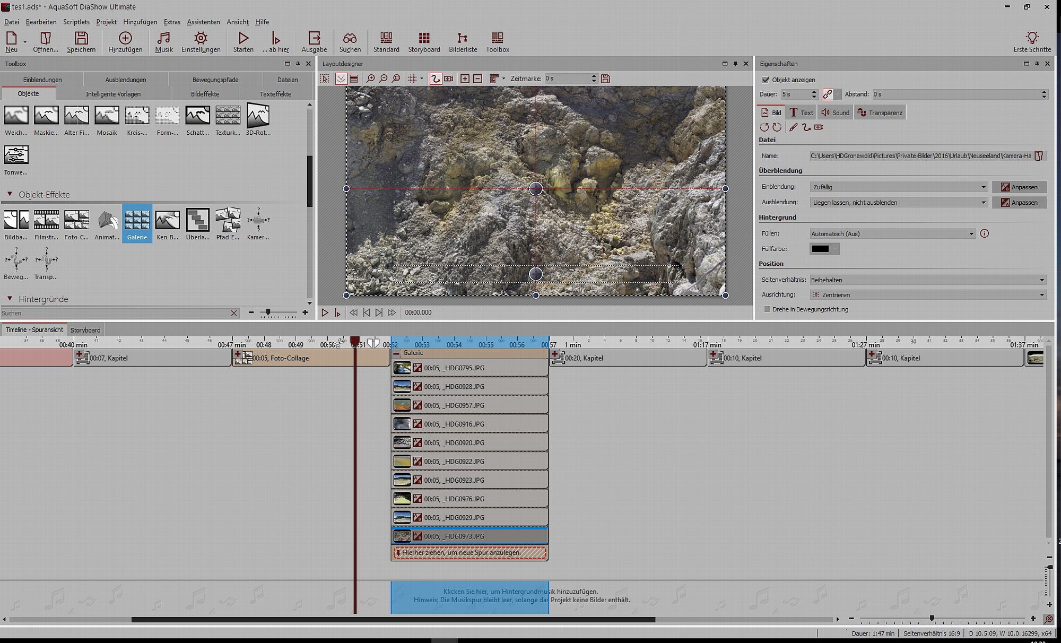
Task: Toggle the link icon next to Dauer
Action: pyautogui.click(x=828, y=94)
